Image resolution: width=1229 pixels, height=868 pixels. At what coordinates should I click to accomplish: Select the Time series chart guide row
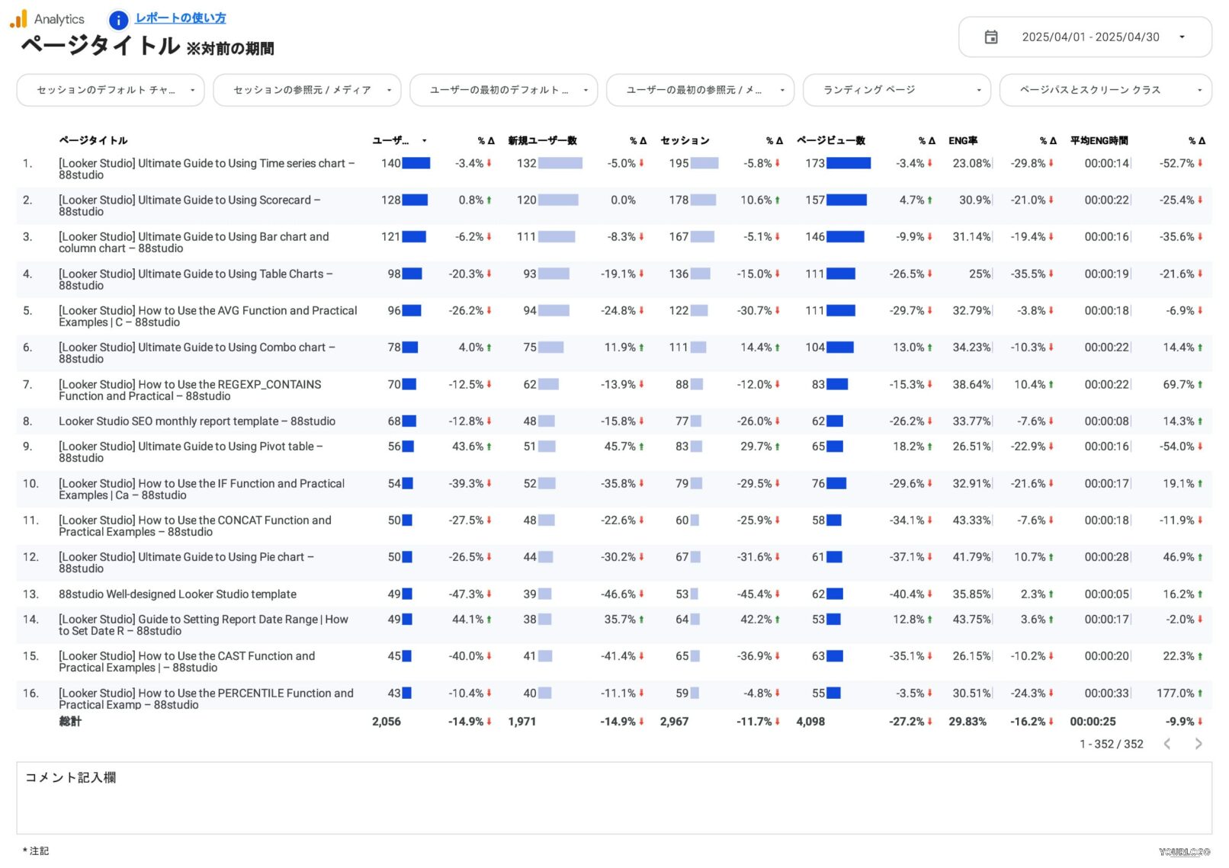point(207,169)
